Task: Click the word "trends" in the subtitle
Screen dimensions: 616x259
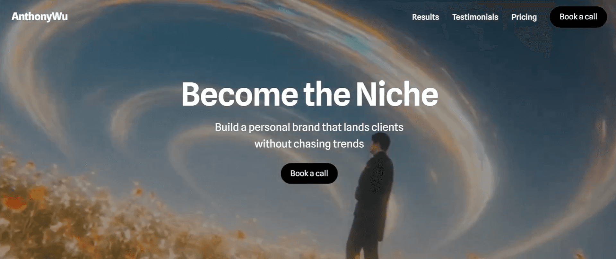Action: pos(348,144)
